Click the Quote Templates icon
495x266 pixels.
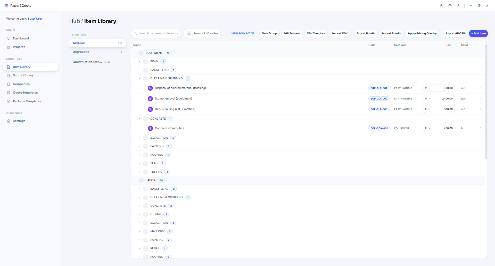(9, 93)
